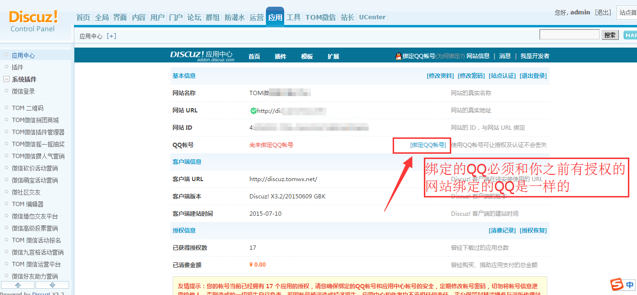Click the [授权恢复] link
Viewport: 637px width, 295px height.
coord(533,231)
